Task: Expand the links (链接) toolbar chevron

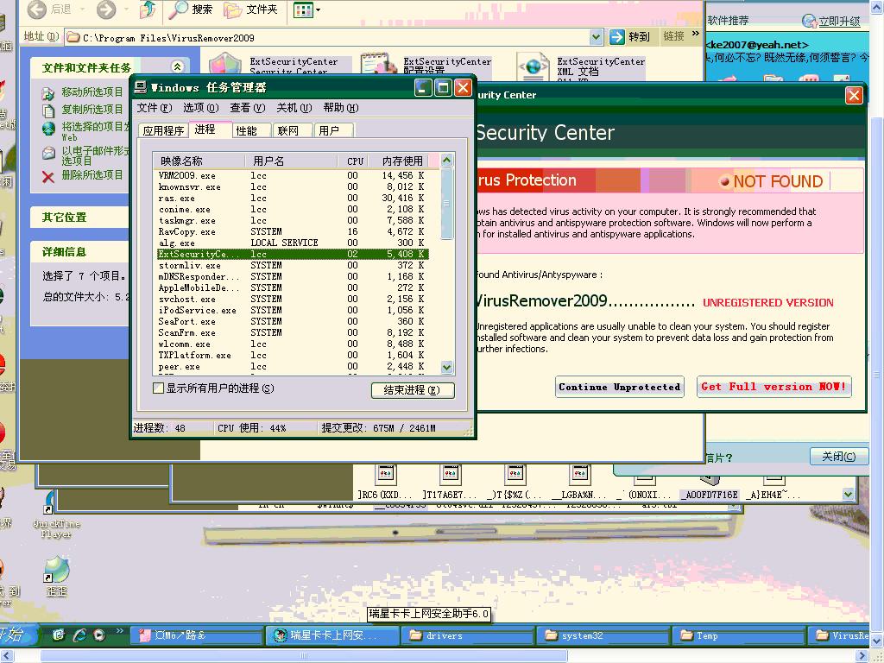Action: click(x=695, y=34)
